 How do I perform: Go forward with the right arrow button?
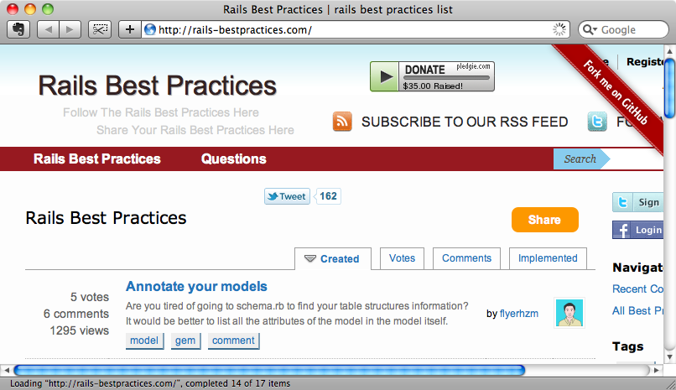coord(70,29)
